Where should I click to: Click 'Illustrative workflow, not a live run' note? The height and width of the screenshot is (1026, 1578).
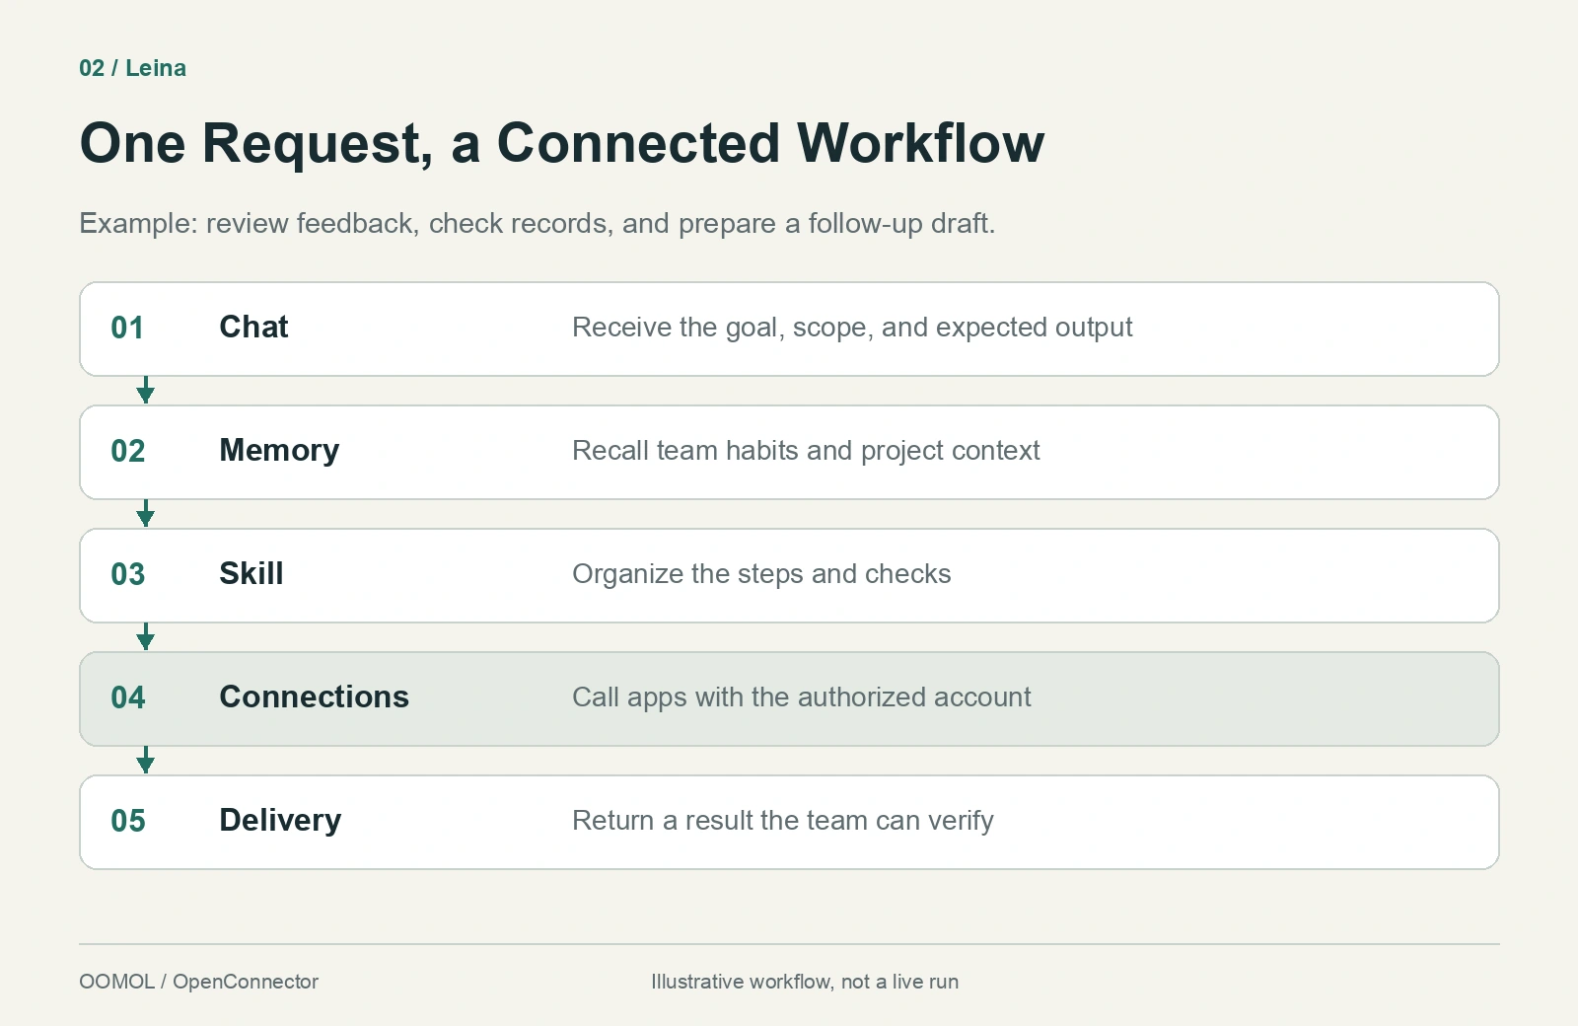(x=805, y=982)
